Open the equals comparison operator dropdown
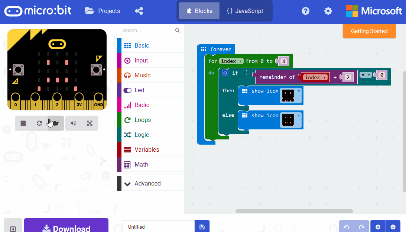Viewport: 406px width, 232px height. pyautogui.click(x=366, y=75)
